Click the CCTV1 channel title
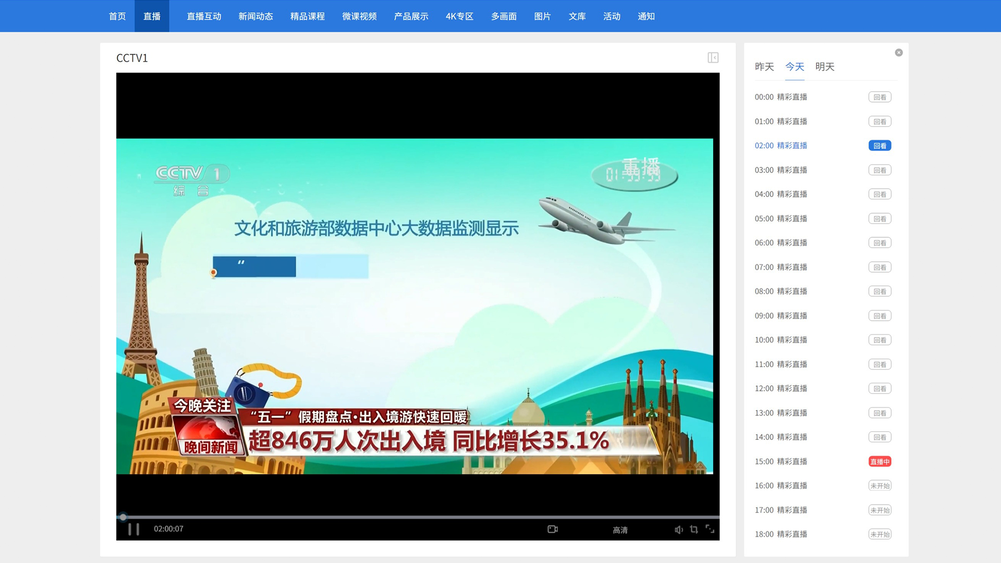The image size is (1001, 563). pos(132,58)
